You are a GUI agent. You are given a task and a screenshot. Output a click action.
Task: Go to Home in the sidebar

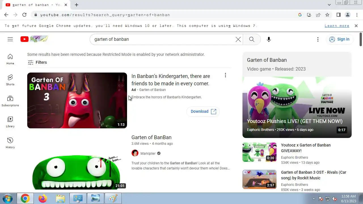(10, 59)
